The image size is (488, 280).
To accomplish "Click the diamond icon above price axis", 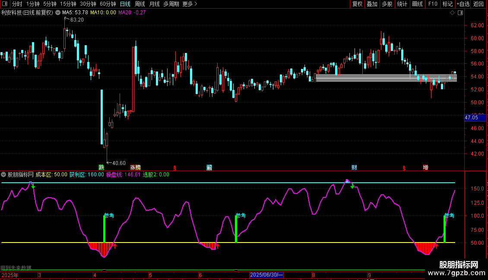I will [452, 13].
